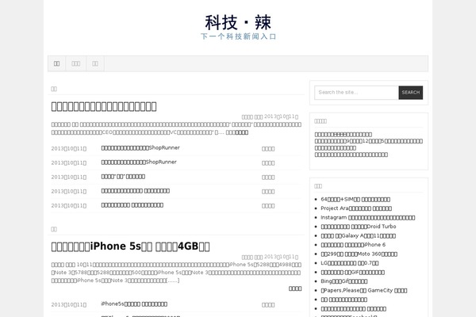Click the SEARCH button
The height and width of the screenshot is (317, 476).
point(410,93)
